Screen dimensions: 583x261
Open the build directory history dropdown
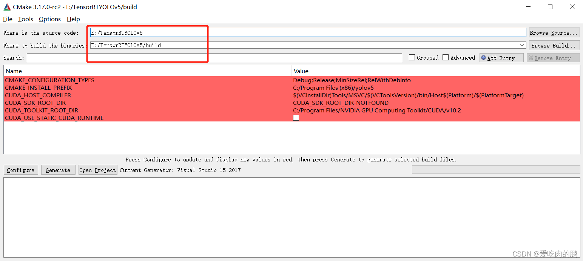coord(522,45)
